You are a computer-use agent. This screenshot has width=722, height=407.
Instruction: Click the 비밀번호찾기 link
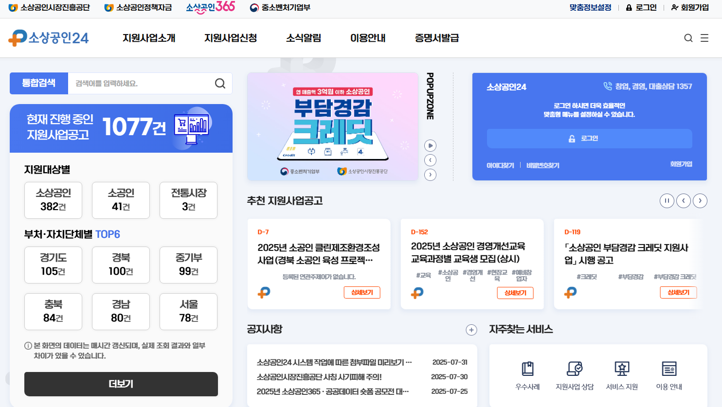(543, 165)
